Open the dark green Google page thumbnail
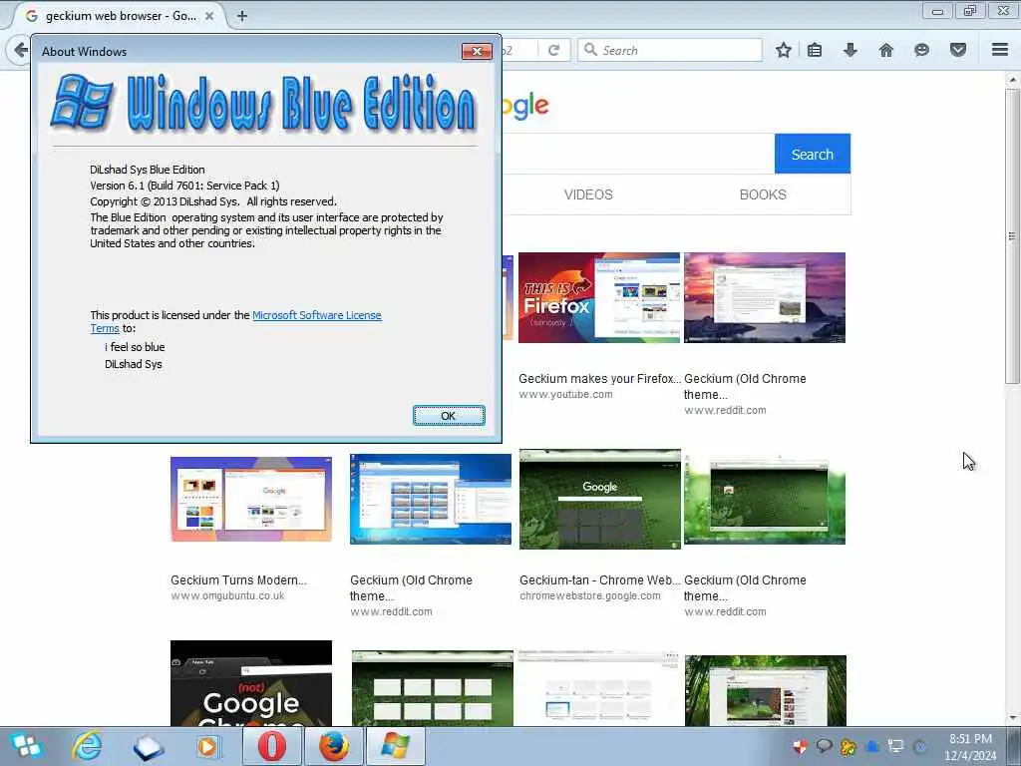This screenshot has width=1021, height=766. coord(599,499)
